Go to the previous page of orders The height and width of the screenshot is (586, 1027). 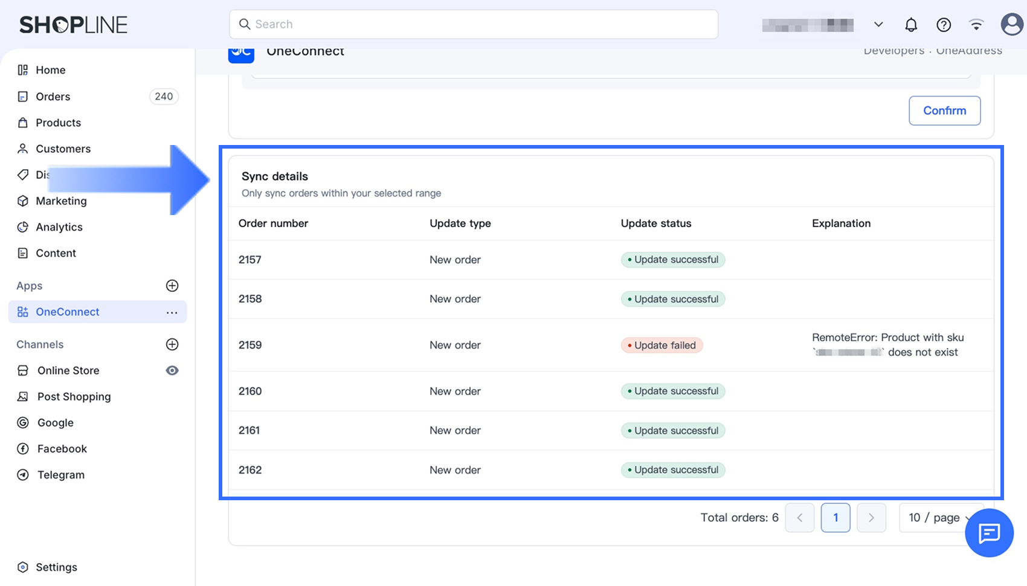pos(800,518)
